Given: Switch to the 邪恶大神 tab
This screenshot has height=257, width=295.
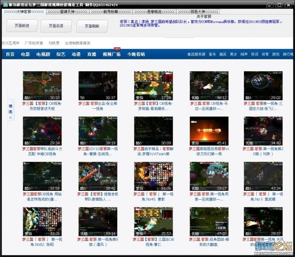Looking at the screenshot, I should [x=198, y=12].
